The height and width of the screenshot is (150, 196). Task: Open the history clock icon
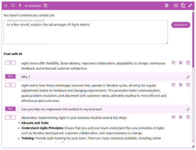176,6
